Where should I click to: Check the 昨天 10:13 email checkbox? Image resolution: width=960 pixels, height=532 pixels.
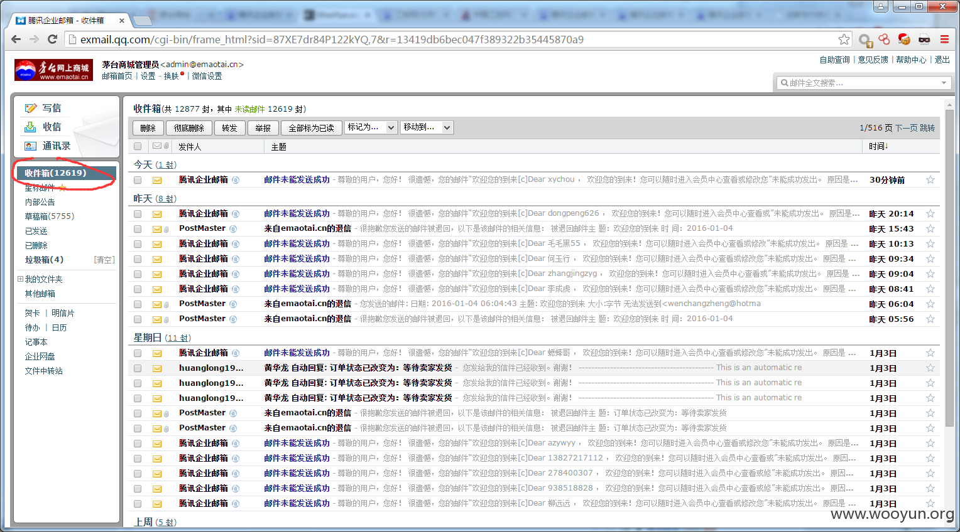point(138,244)
